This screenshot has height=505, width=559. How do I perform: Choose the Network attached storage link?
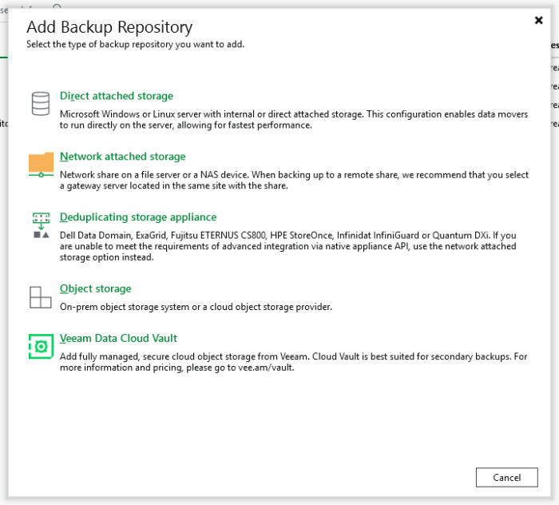coord(122,157)
